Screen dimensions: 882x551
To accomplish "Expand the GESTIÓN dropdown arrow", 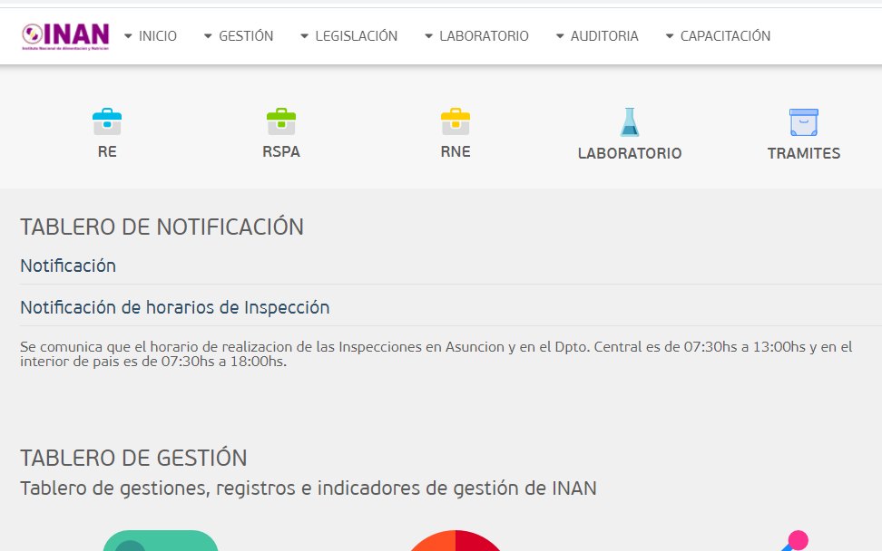I will pos(208,36).
